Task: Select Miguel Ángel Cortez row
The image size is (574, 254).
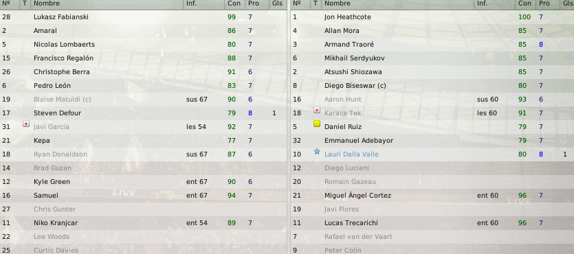Action: 432,195
